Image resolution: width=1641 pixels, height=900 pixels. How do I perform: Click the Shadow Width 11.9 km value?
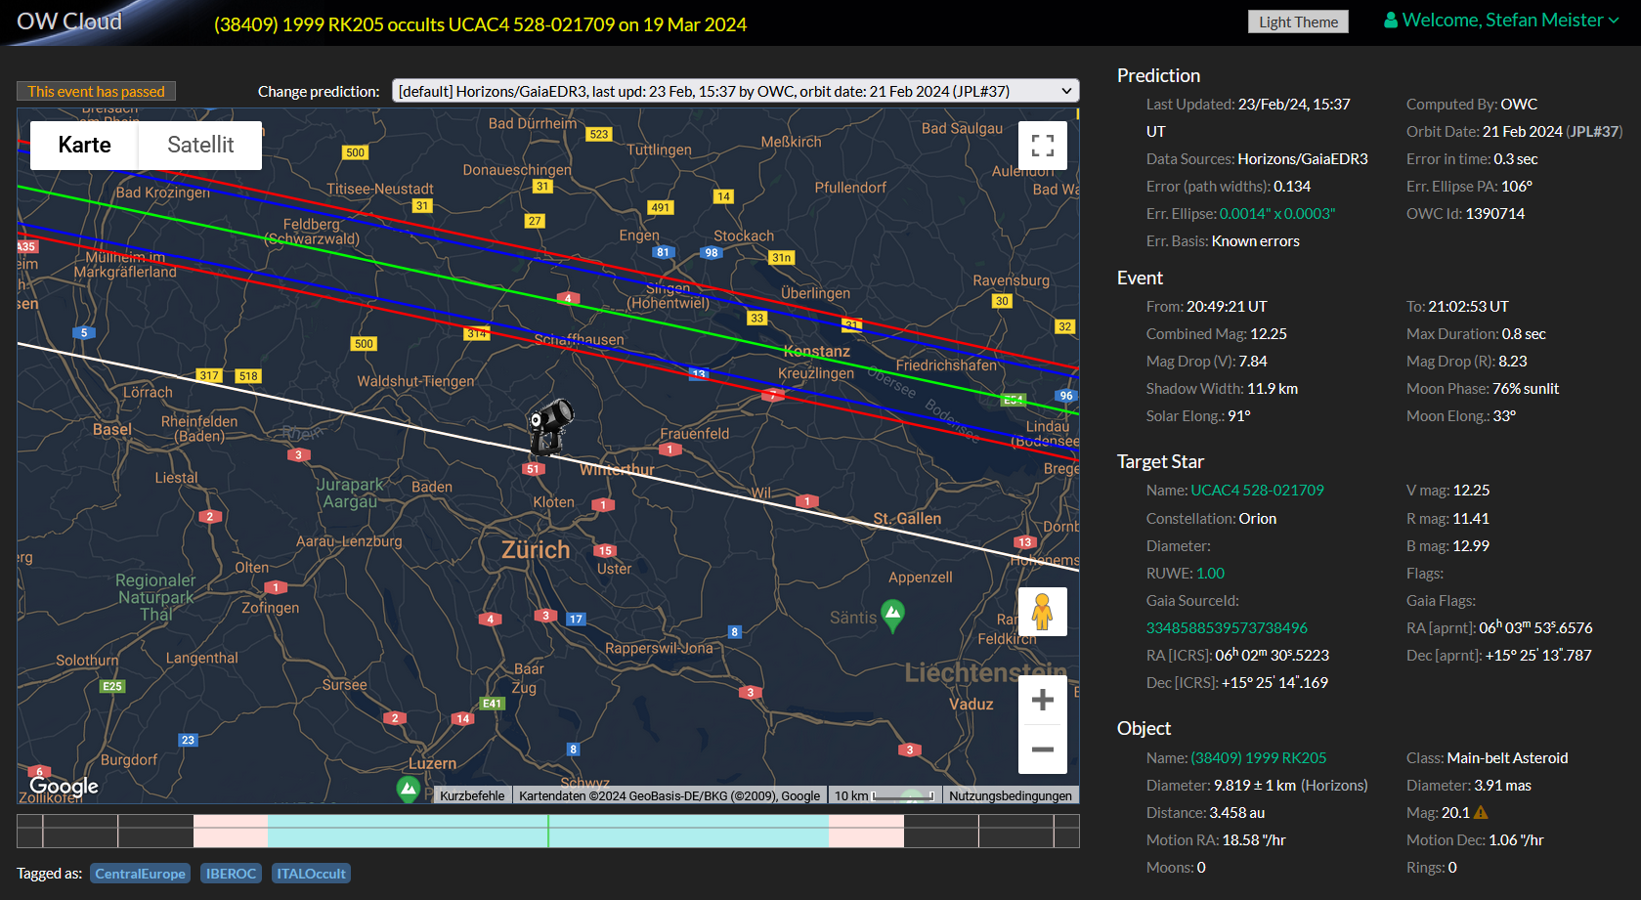click(x=1273, y=389)
